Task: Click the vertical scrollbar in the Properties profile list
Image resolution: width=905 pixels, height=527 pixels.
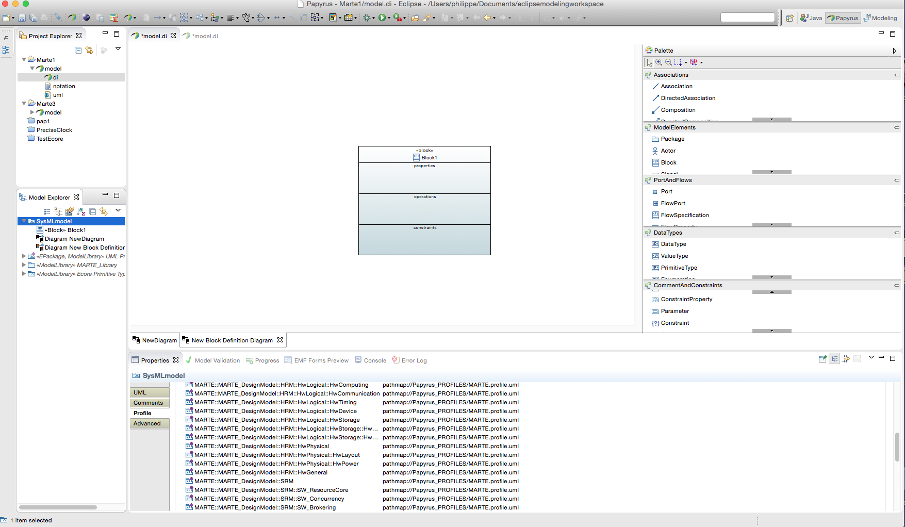Action: pyautogui.click(x=897, y=447)
